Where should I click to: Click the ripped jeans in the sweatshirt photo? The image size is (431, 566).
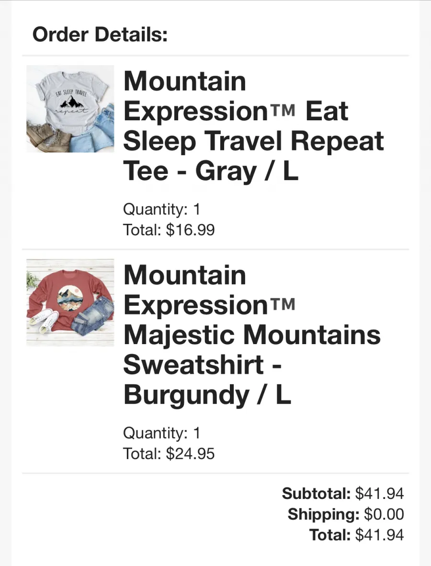(92, 313)
